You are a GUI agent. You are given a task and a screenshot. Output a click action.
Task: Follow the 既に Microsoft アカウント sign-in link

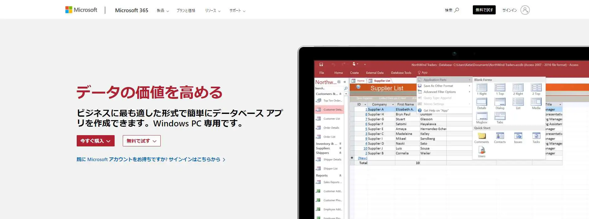[151, 160]
